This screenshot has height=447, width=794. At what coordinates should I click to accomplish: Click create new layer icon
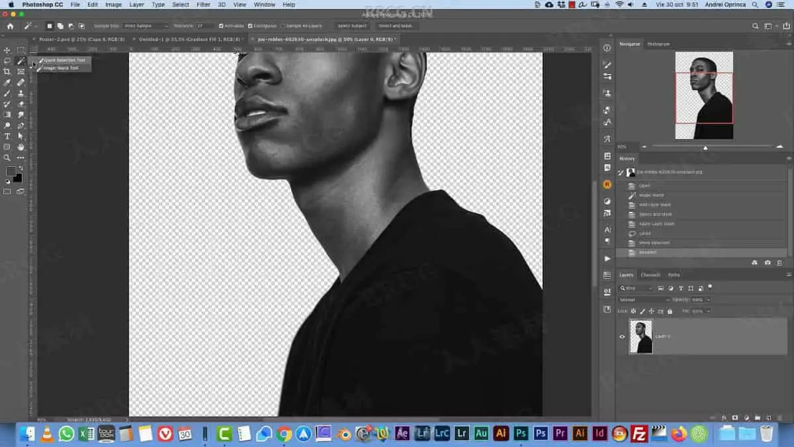click(x=768, y=418)
